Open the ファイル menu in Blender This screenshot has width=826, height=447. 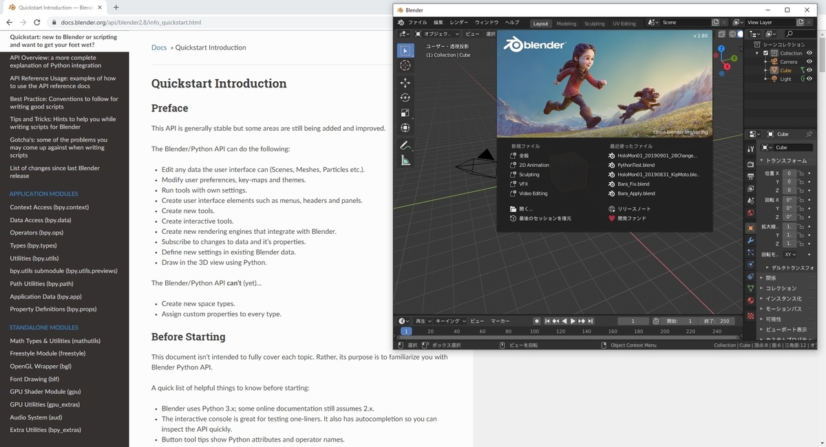(x=417, y=23)
